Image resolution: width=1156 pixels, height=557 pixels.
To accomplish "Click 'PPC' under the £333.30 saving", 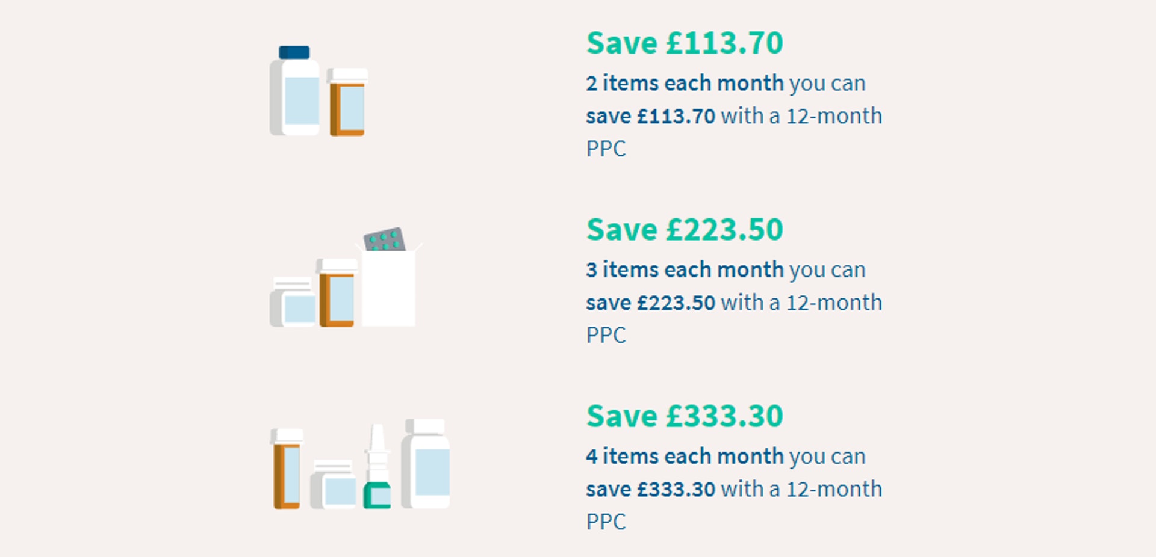I will [x=606, y=522].
